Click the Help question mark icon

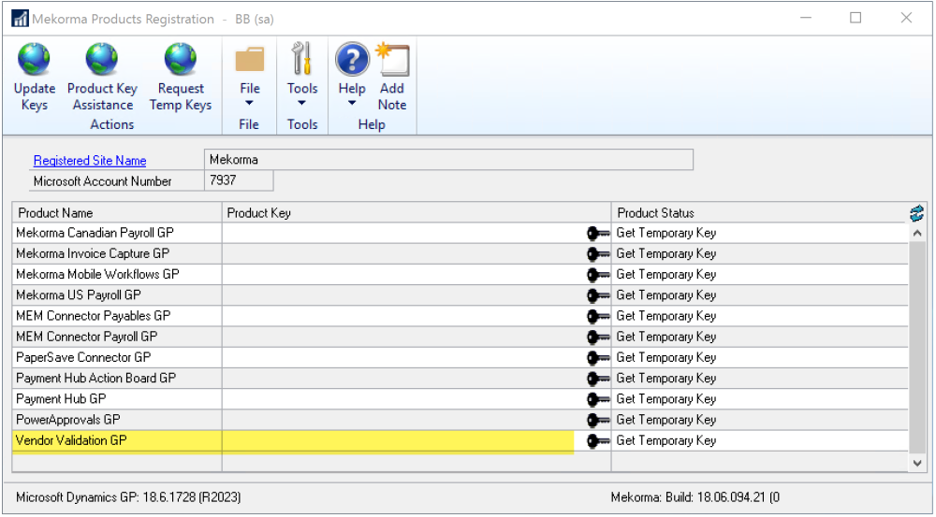352,59
